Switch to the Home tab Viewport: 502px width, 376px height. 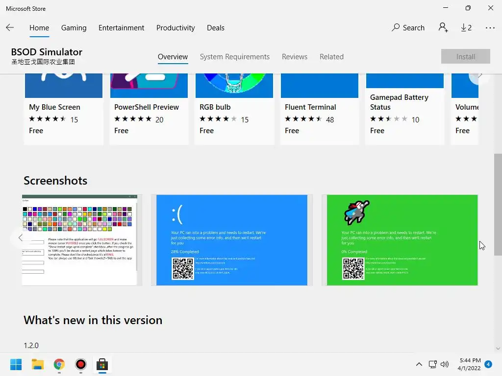[39, 28]
